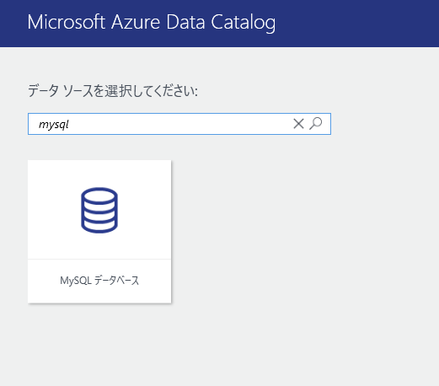The height and width of the screenshot is (386, 439).
Task: Open the MySQL データベース tile
Action: [99, 232]
